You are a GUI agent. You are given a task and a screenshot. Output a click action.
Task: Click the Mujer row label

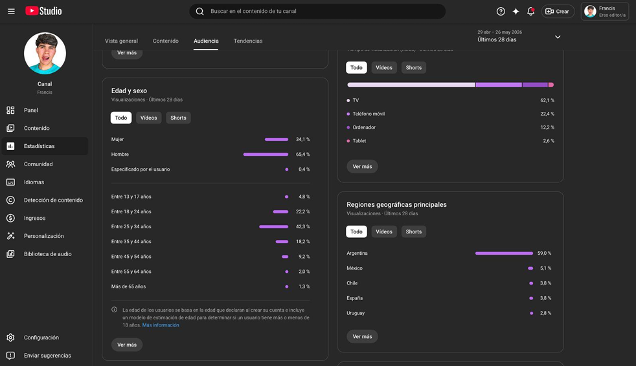[x=117, y=139]
